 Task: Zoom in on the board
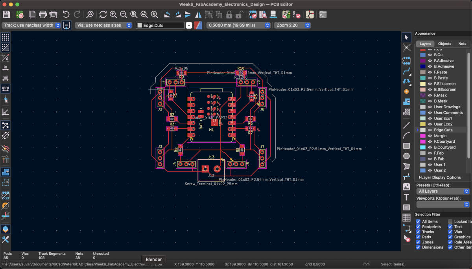(113, 15)
